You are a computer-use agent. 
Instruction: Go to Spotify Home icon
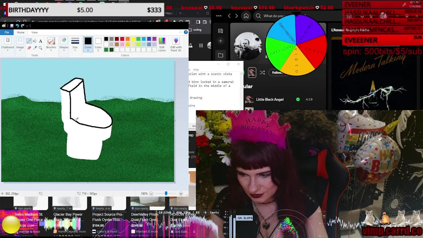click(x=246, y=16)
